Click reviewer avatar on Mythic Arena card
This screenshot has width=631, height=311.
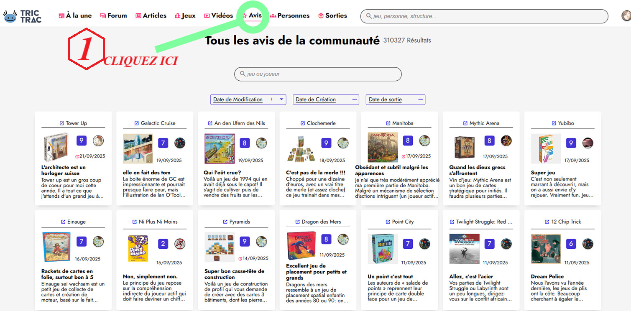pyautogui.click(x=506, y=141)
